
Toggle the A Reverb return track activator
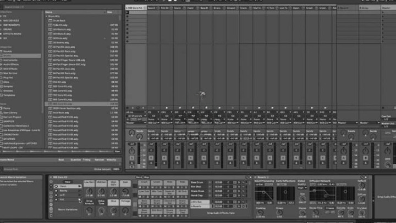pos(343,158)
